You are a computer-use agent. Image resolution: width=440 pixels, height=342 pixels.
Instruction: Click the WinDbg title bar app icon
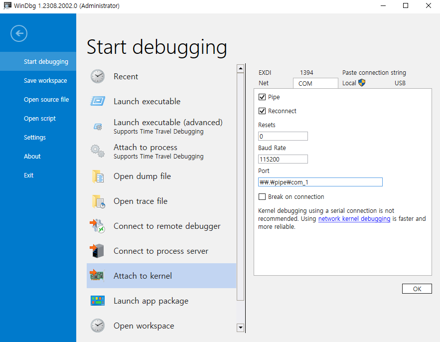pos(7,5)
